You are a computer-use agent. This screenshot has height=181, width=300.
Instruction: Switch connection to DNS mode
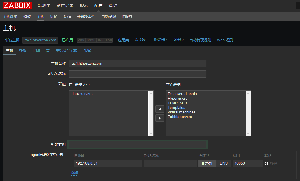point(224,163)
